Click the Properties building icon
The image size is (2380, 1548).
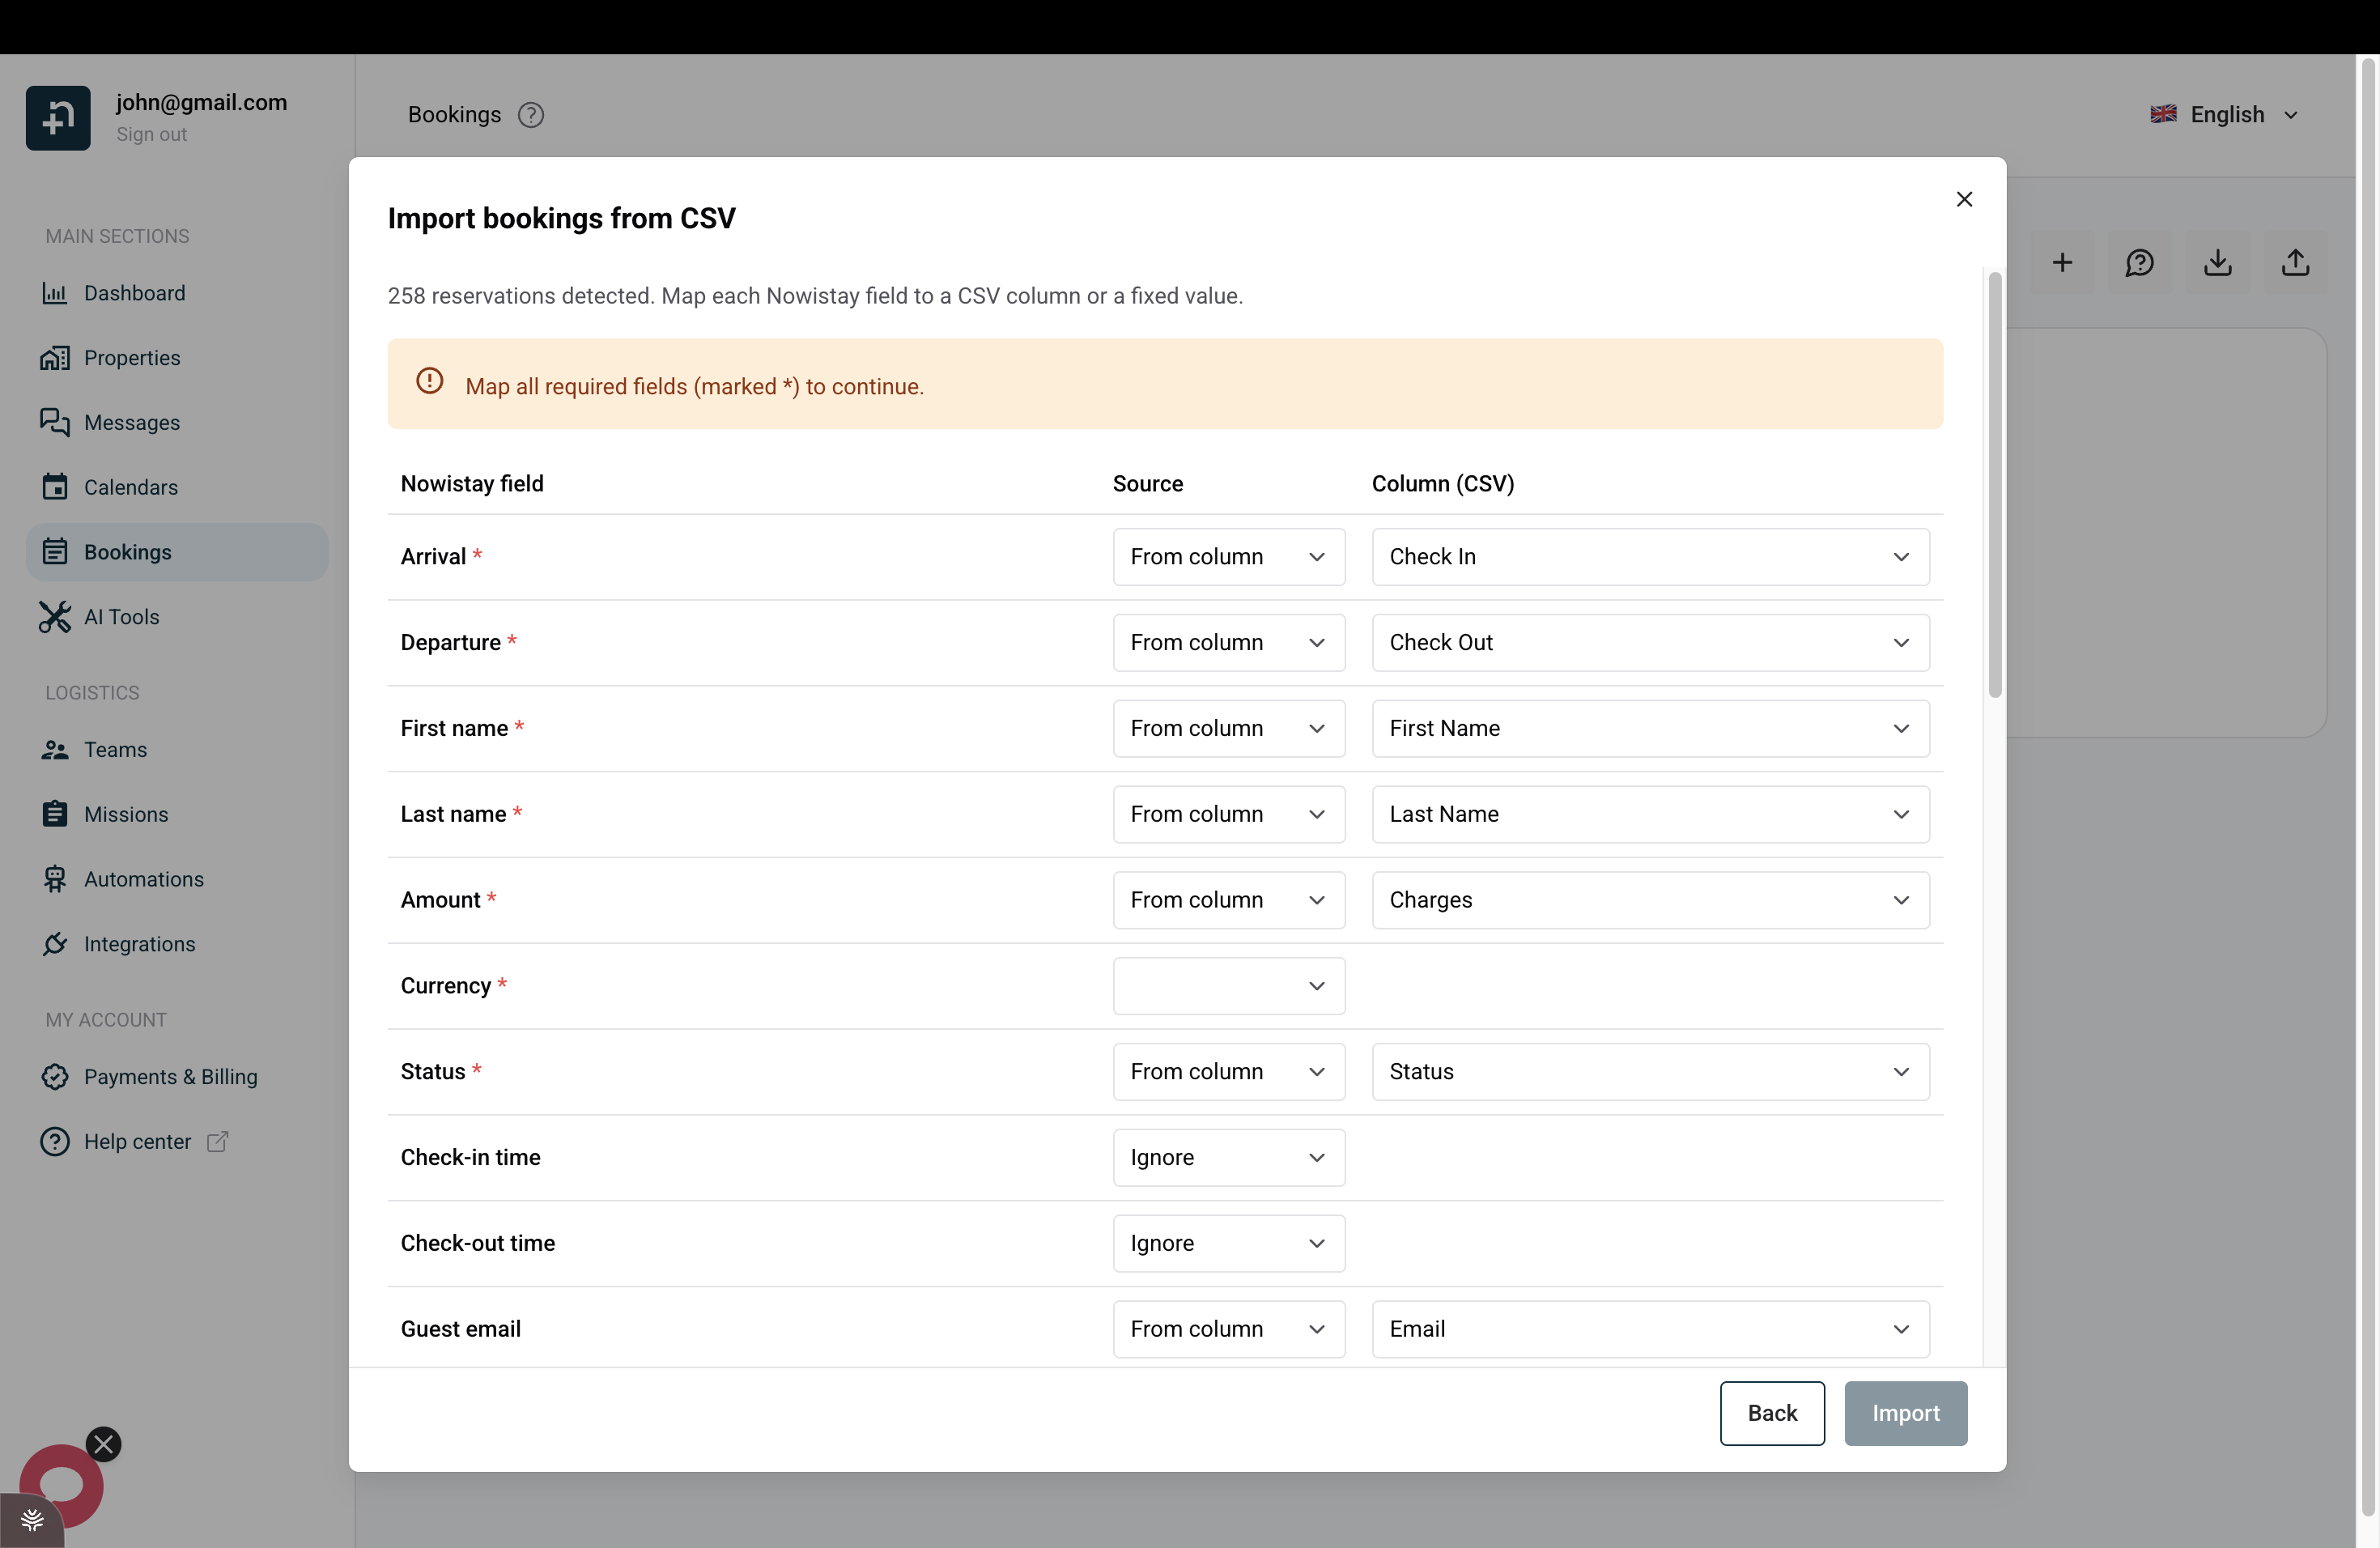tap(55, 358)
